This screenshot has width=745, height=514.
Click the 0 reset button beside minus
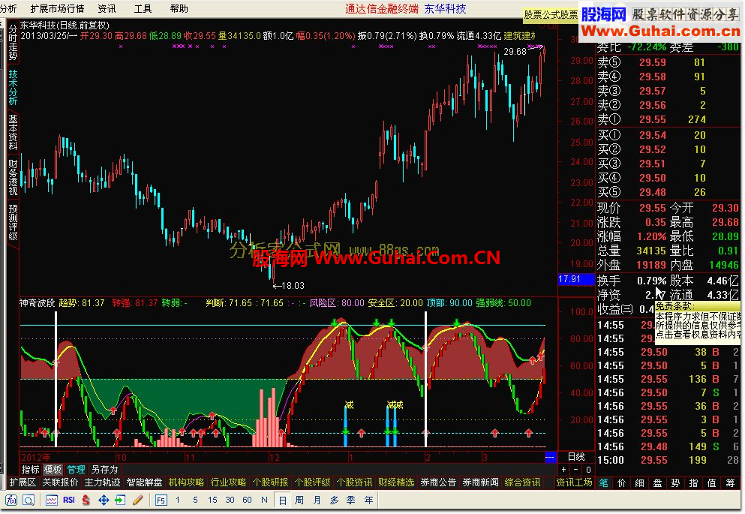click(x=588, y=469)
